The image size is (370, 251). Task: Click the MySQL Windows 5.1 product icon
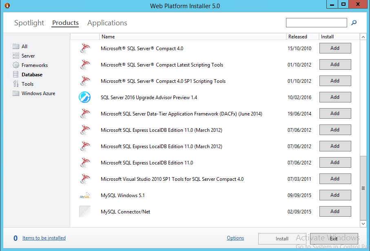pos(84,195)
